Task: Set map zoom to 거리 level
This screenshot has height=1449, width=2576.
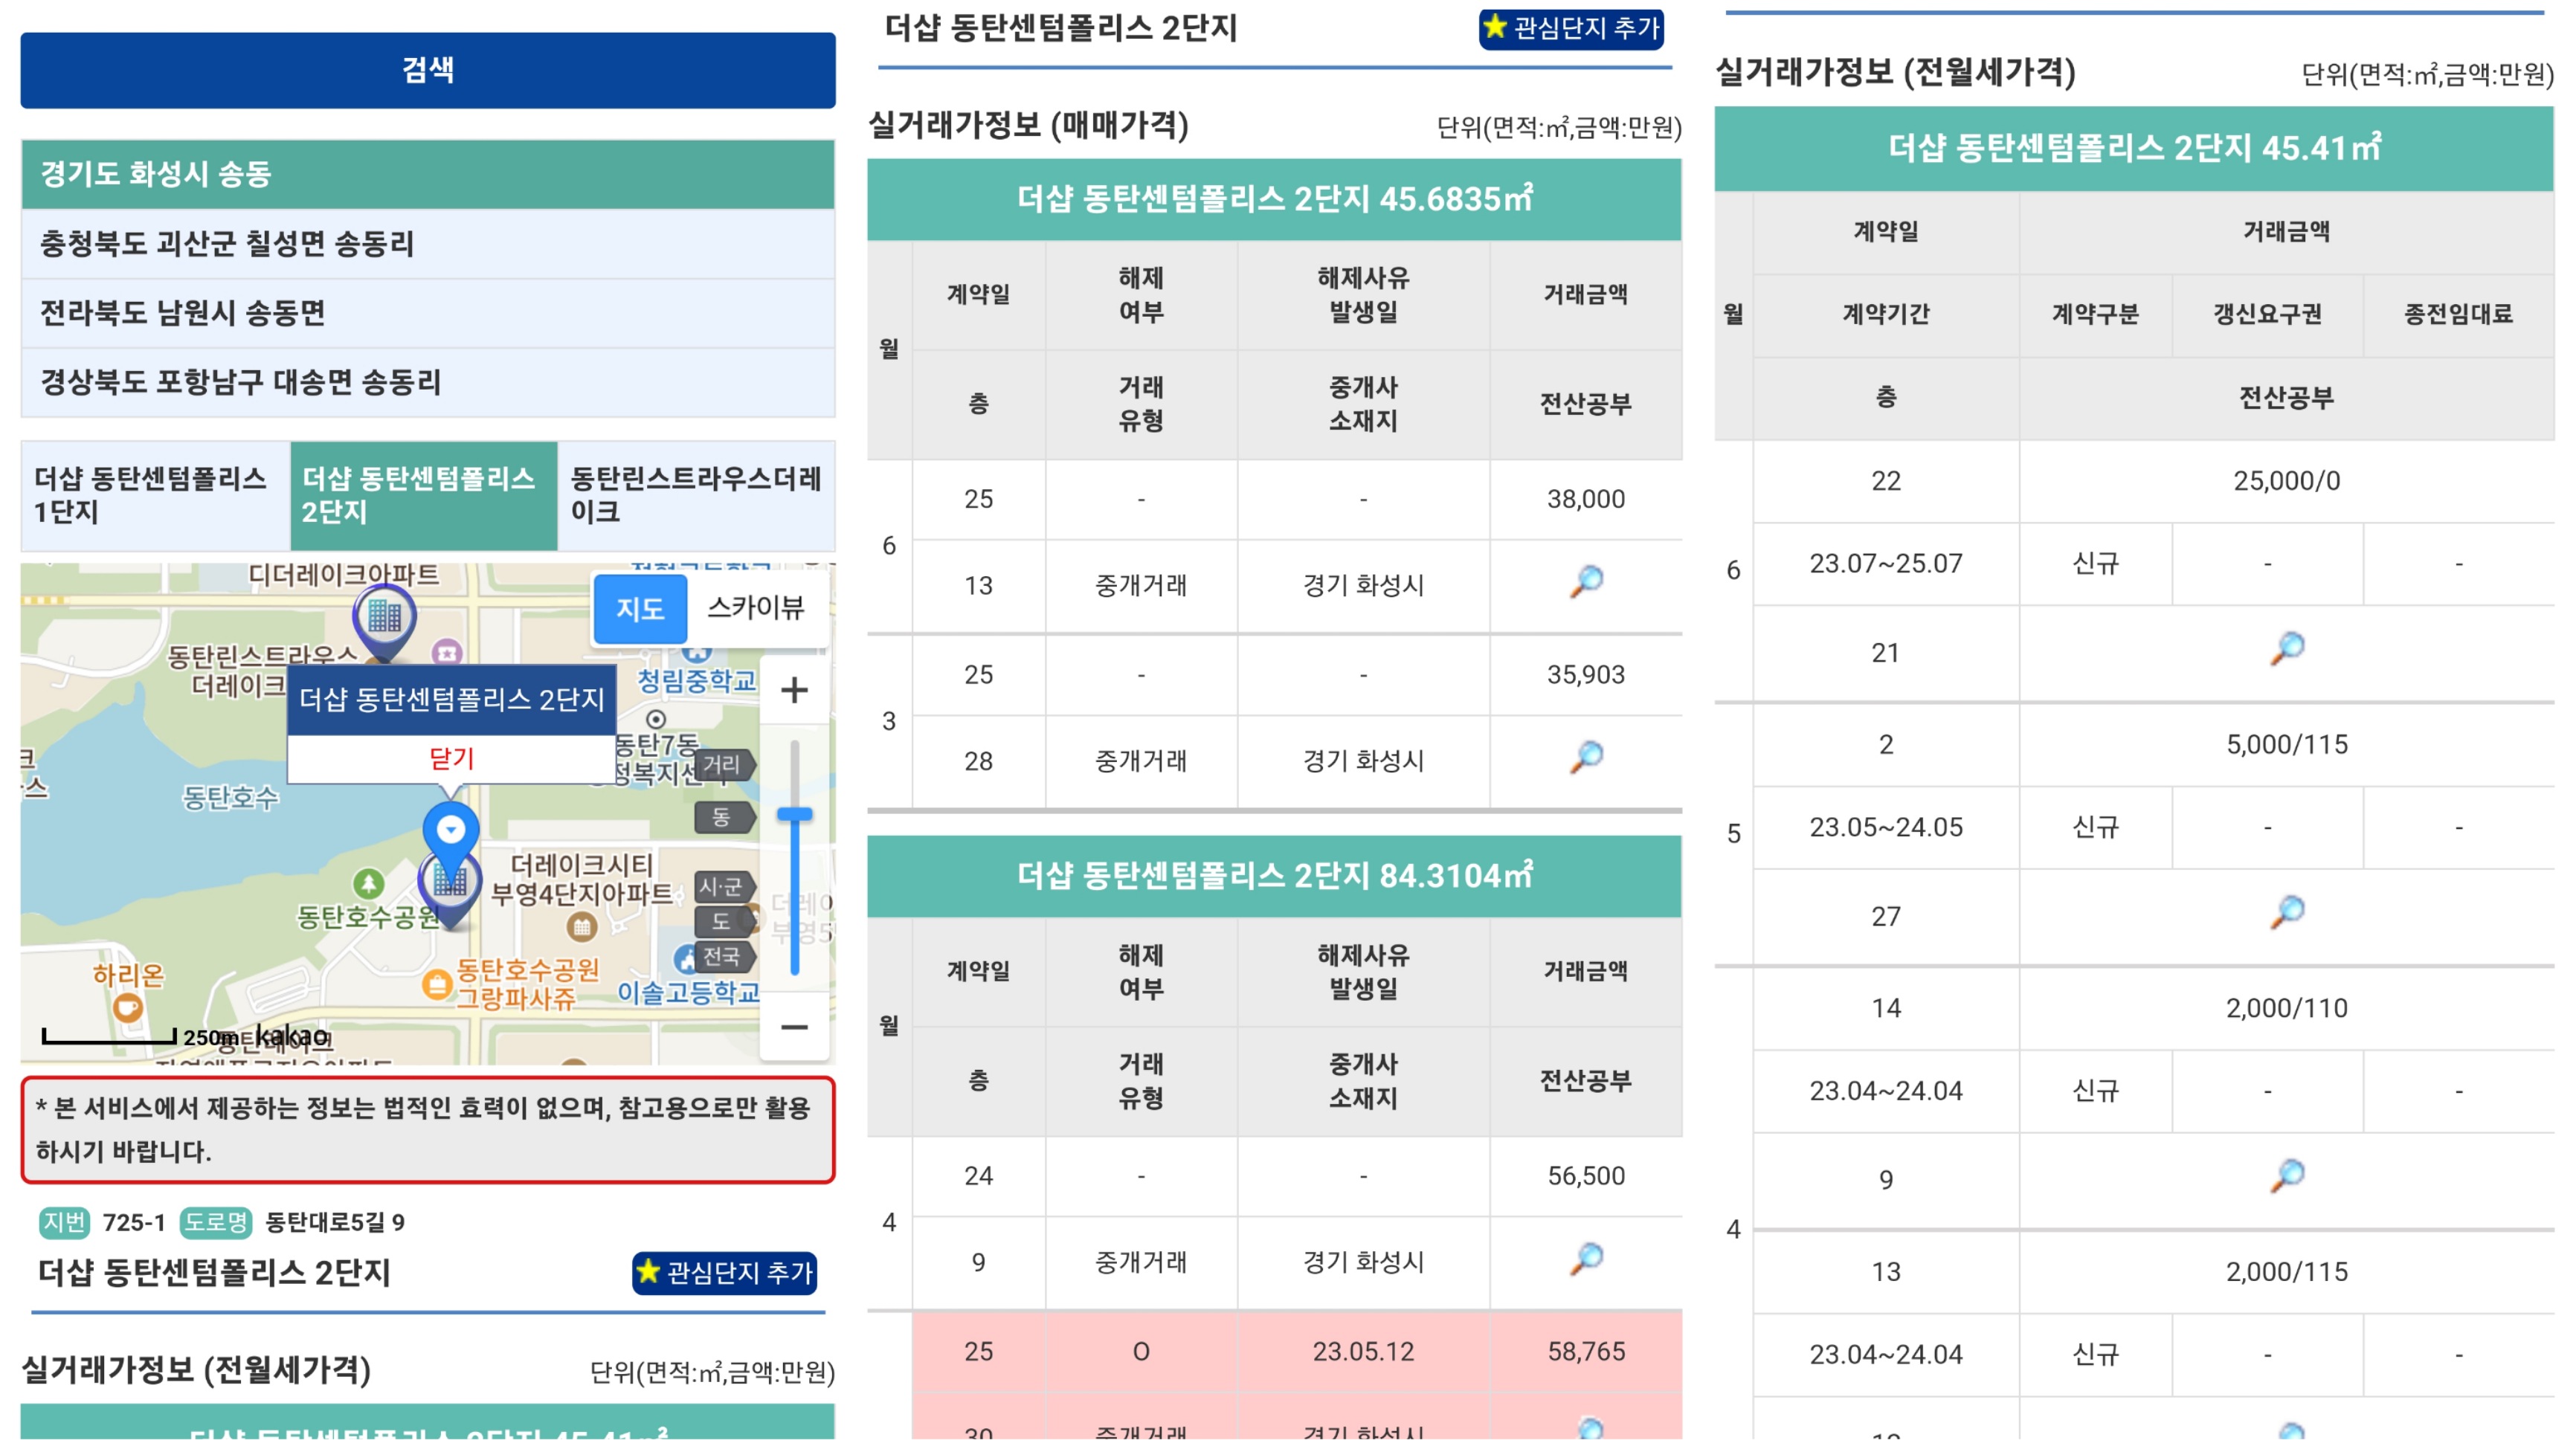Action: tap(724, 765)
